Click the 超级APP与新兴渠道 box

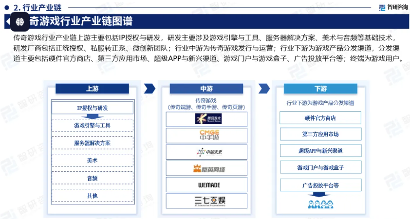[320, 150]
